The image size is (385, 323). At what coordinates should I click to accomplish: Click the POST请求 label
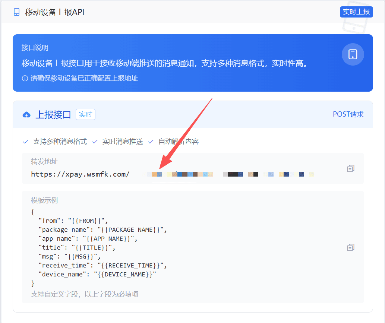[348, 114]
